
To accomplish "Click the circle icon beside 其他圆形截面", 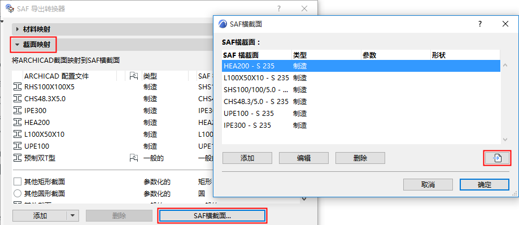I will 17,193.
